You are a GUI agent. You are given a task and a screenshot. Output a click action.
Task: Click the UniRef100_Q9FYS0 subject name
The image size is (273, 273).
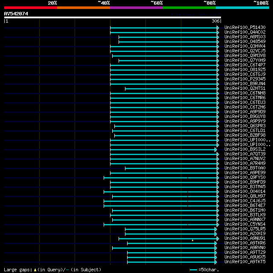click(x=245, y=178)
